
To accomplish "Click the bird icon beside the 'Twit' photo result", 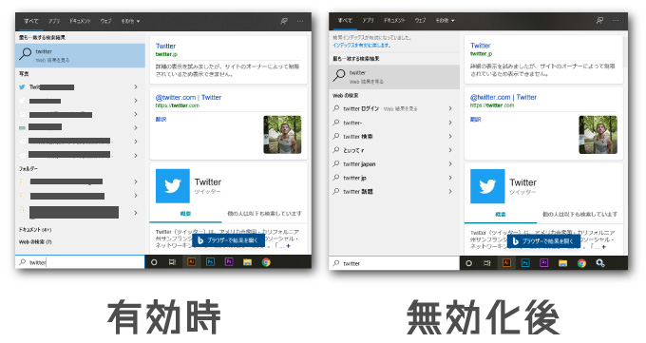I will [x=22, y=87].
